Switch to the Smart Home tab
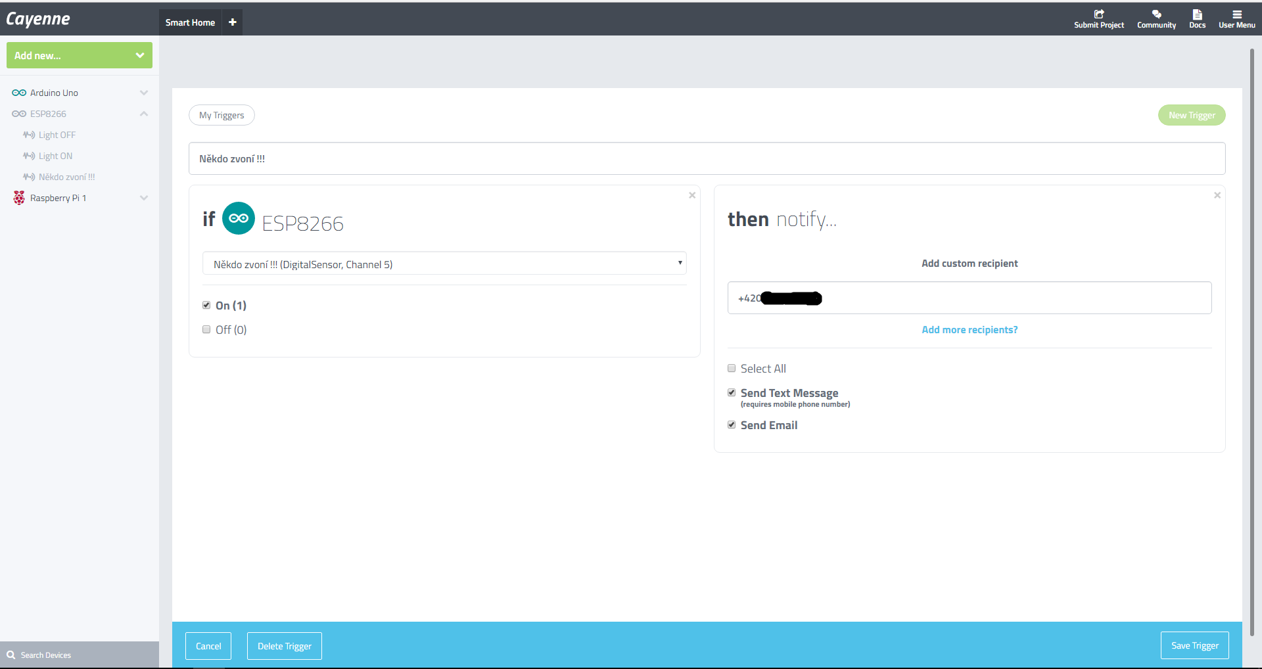The width and height of the screenshot is (1262, 669). (190, 22)
